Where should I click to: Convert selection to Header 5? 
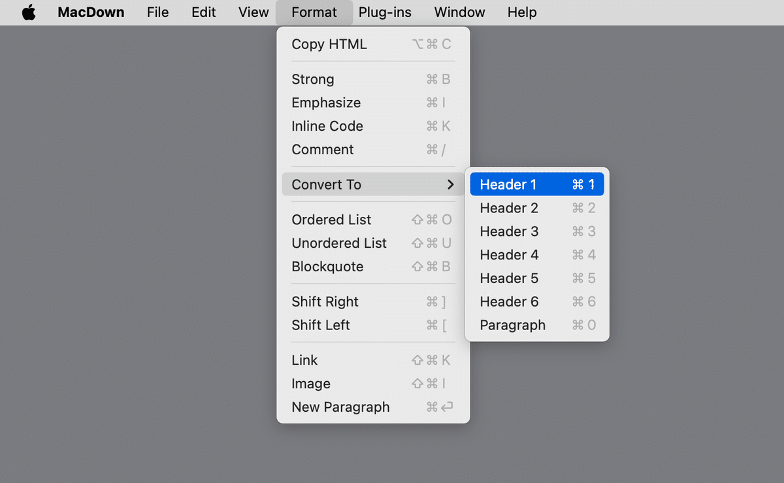[x=537, y=279]
